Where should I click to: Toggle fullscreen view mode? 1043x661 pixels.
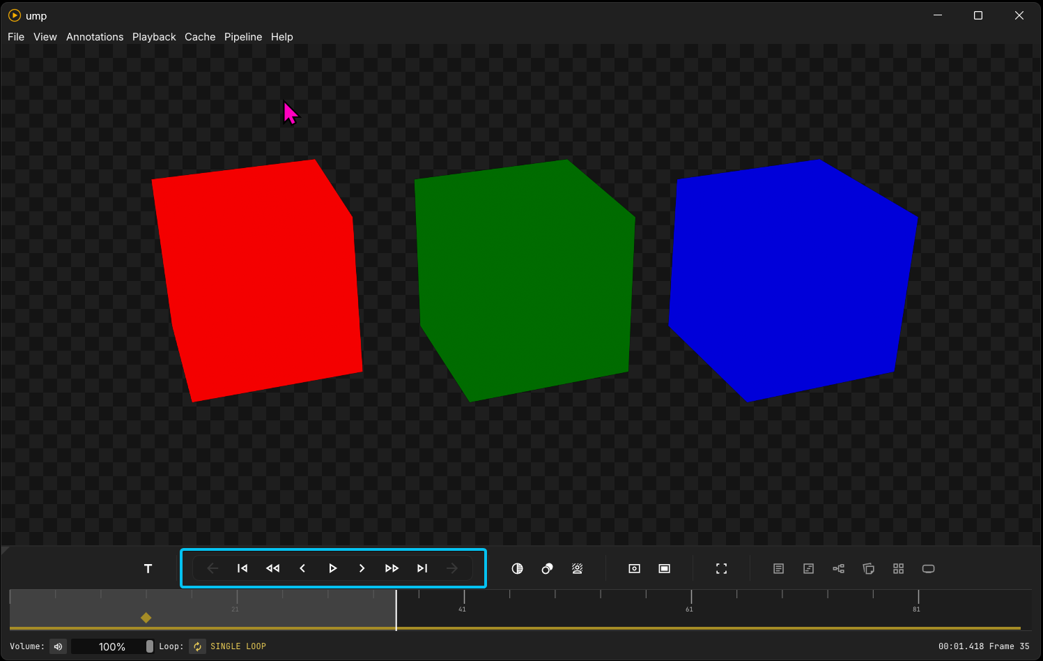pyautogui.click(x=721, y=568)
